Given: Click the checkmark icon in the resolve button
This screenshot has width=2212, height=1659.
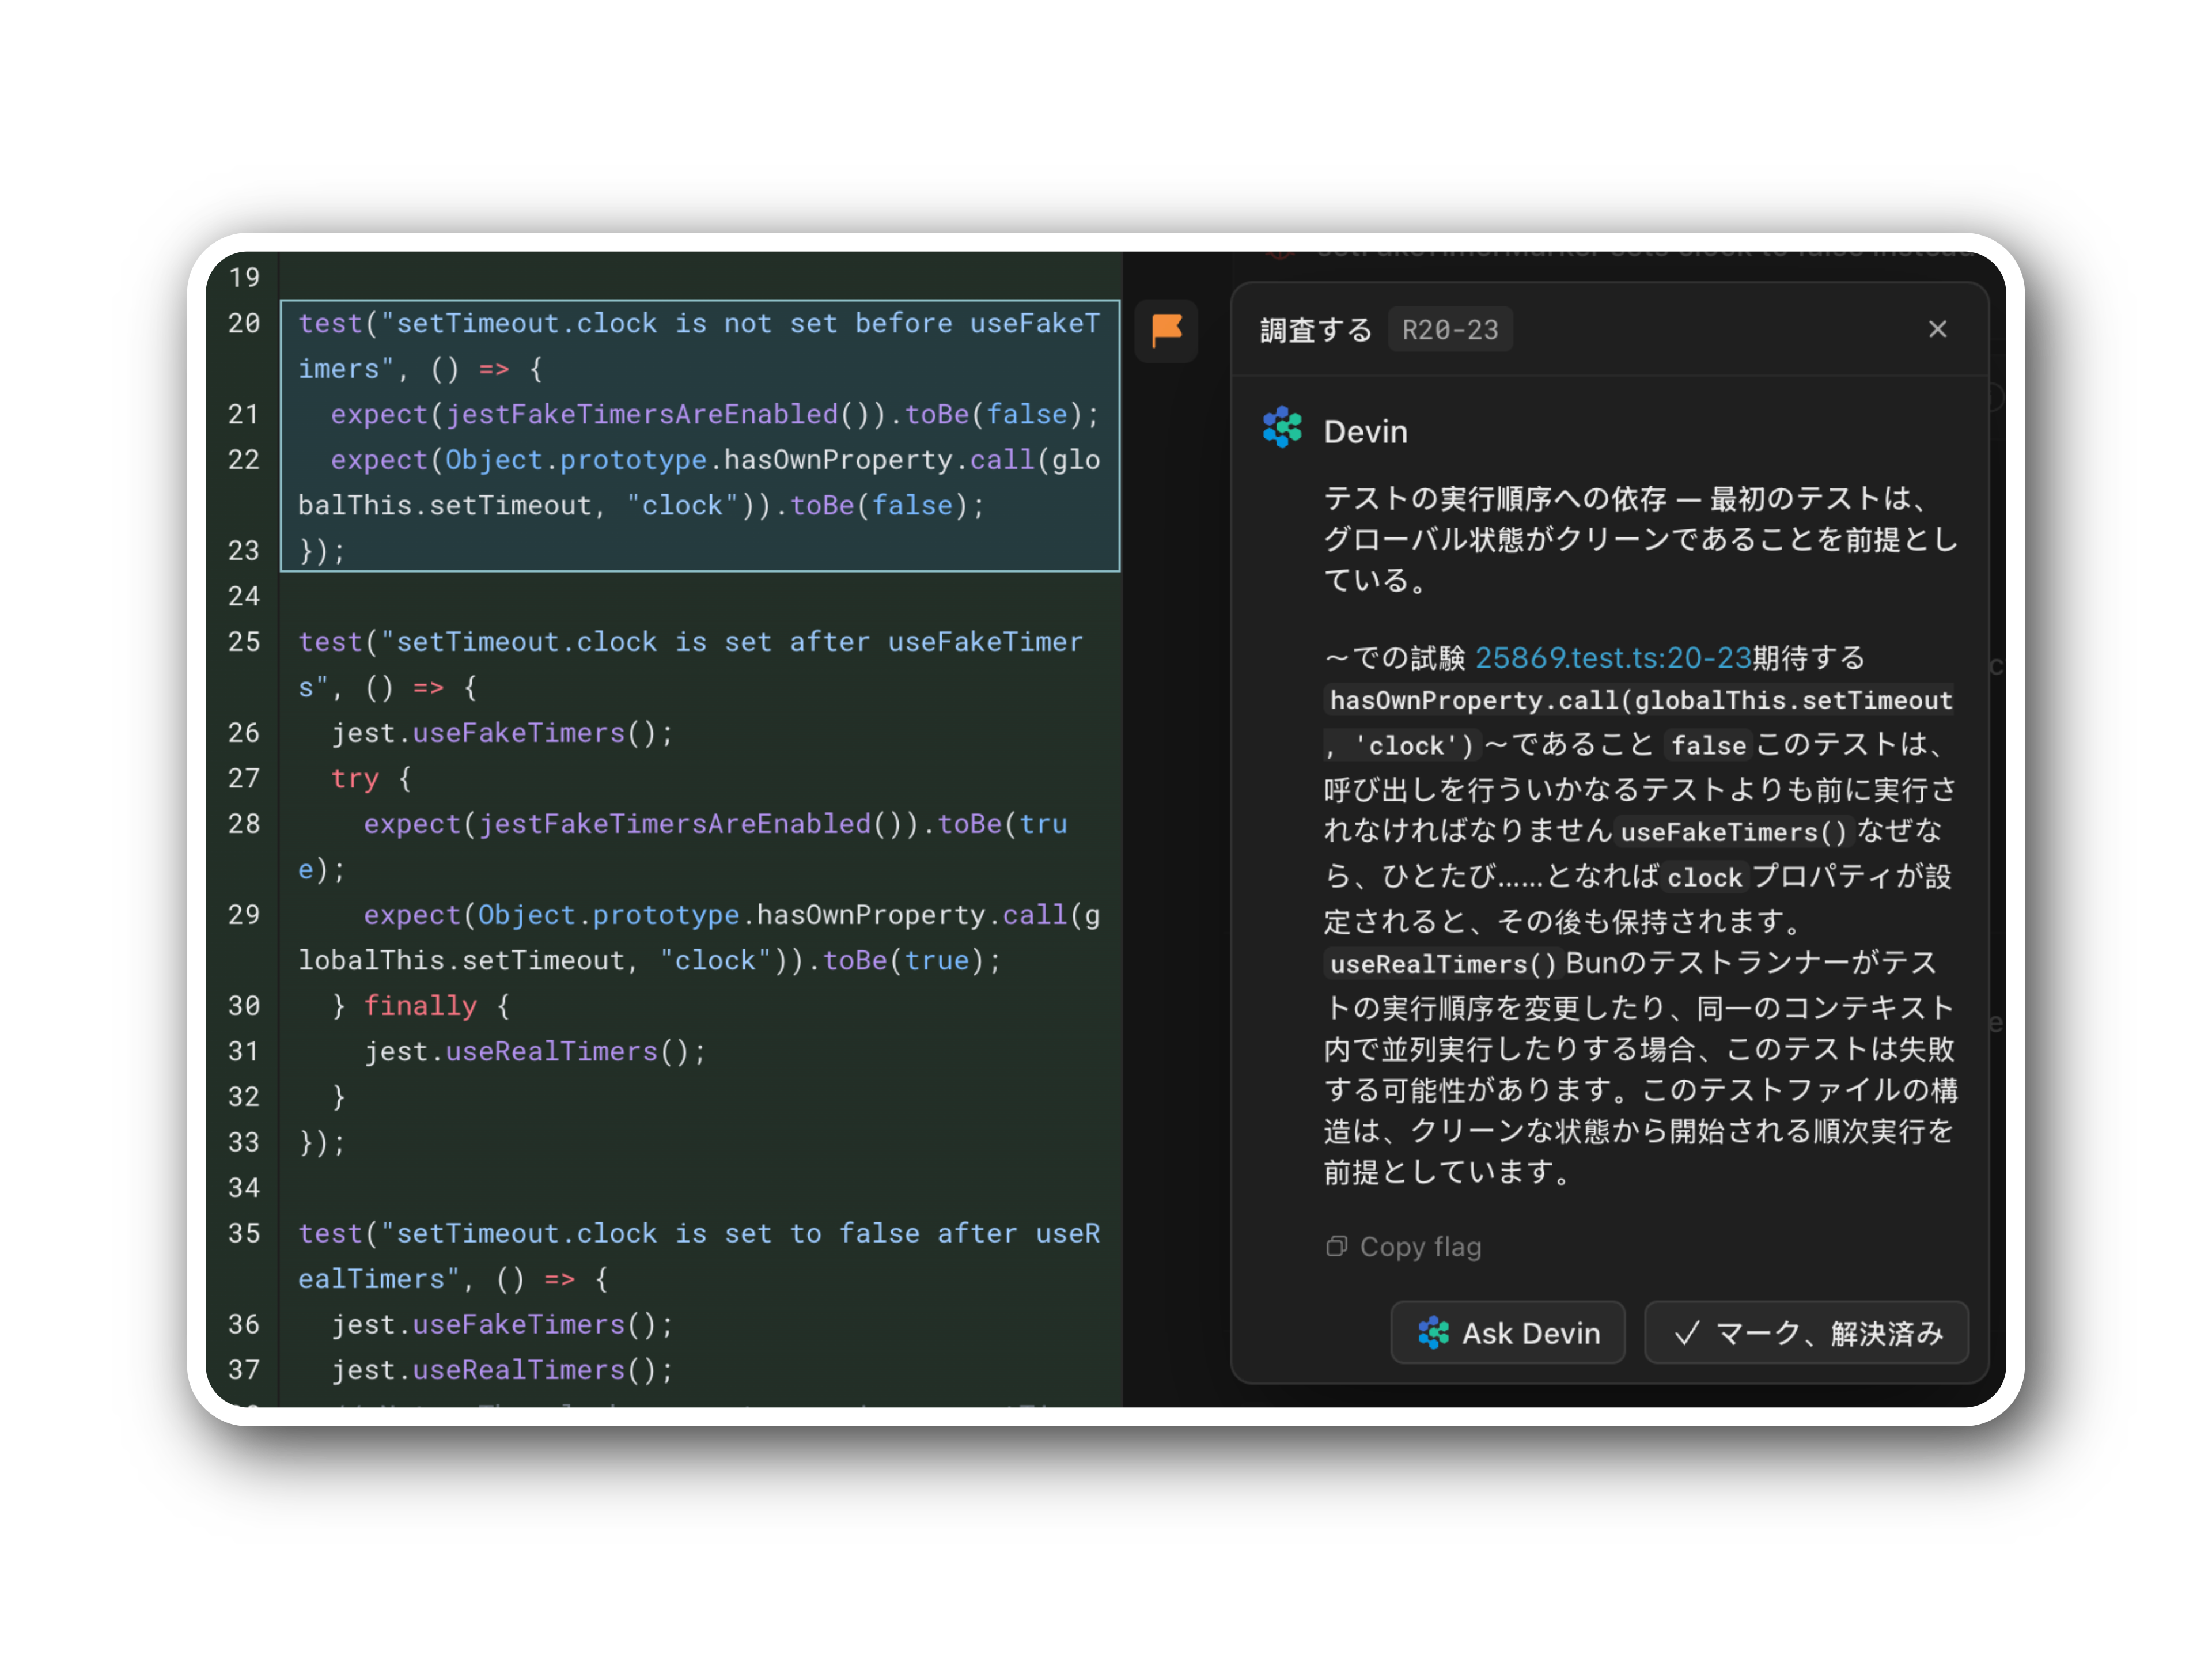Looking at the screenshot, I should click(1686, 1333).
